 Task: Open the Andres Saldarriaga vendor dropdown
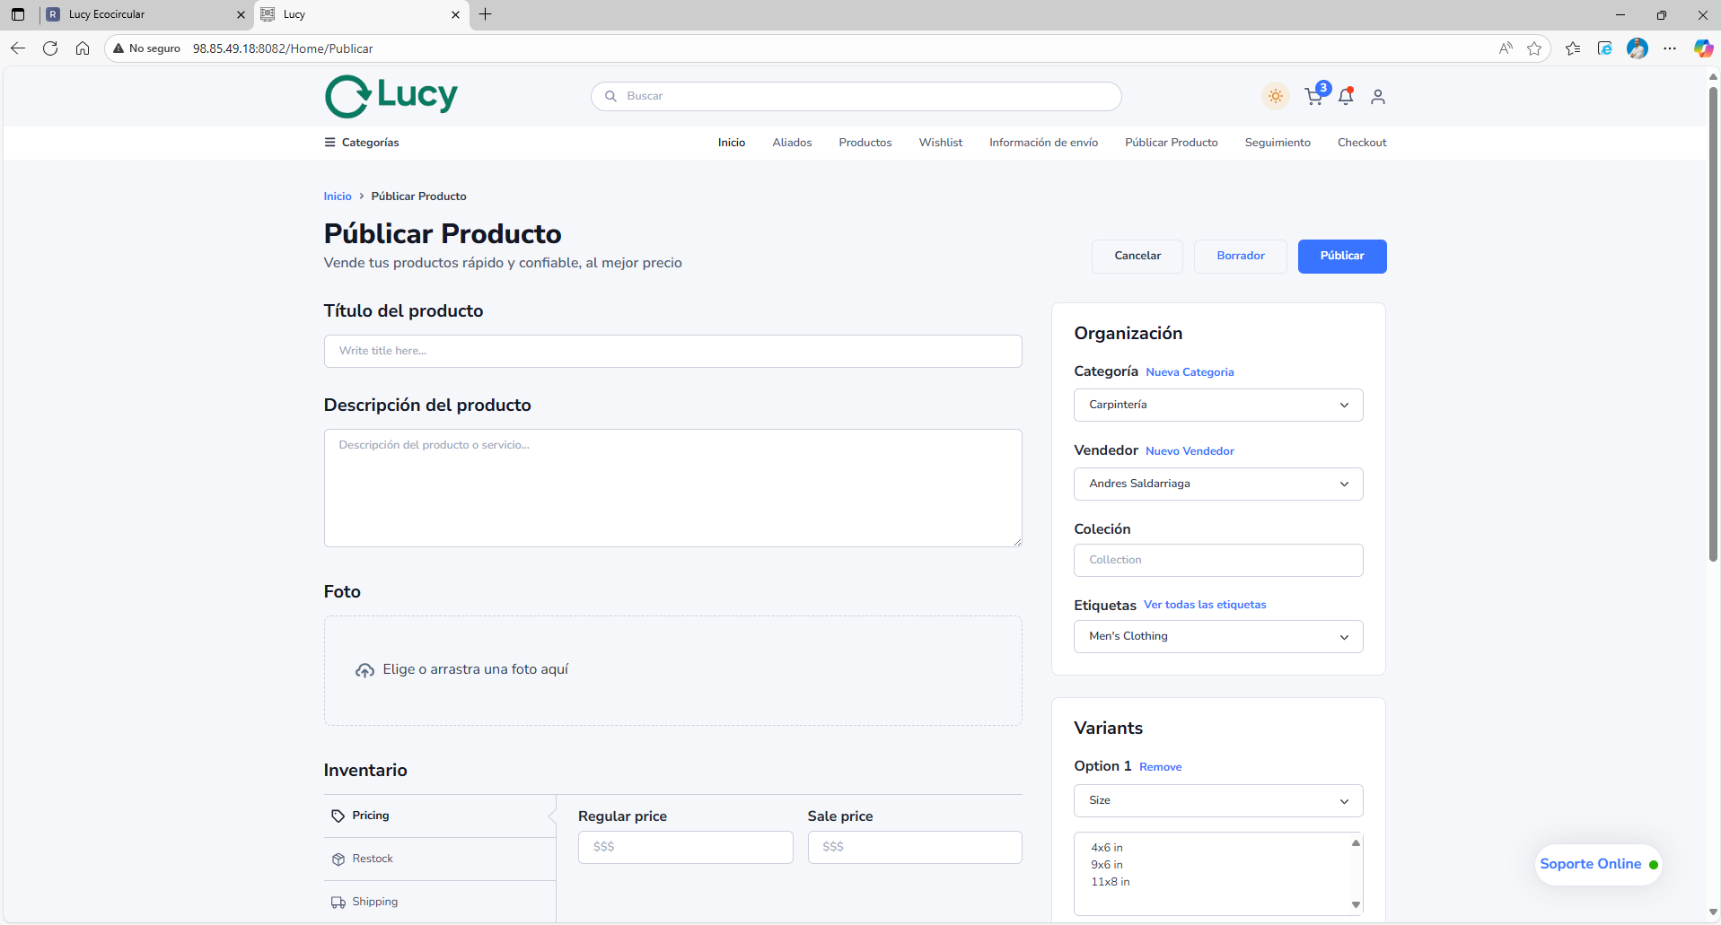pos(1217,484)
